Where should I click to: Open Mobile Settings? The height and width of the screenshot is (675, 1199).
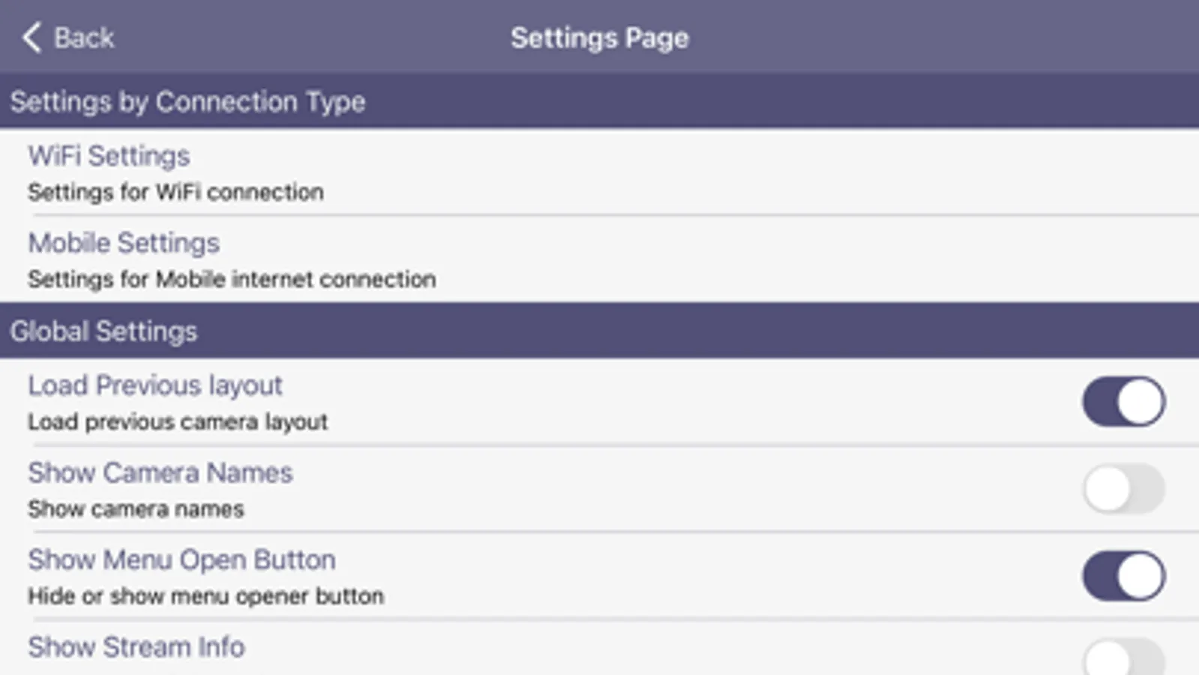tap(124, 243)
